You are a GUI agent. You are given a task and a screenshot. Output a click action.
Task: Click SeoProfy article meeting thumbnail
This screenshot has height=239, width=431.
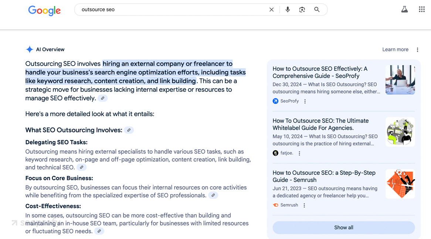click(x=400, y=80)
